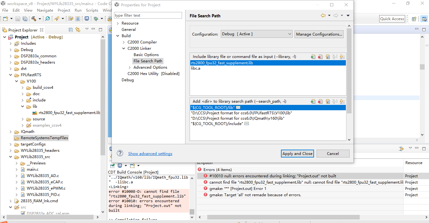Click Add icon for library file list
429x223 pixels.
pyautogui.click(x=313, y=57)
